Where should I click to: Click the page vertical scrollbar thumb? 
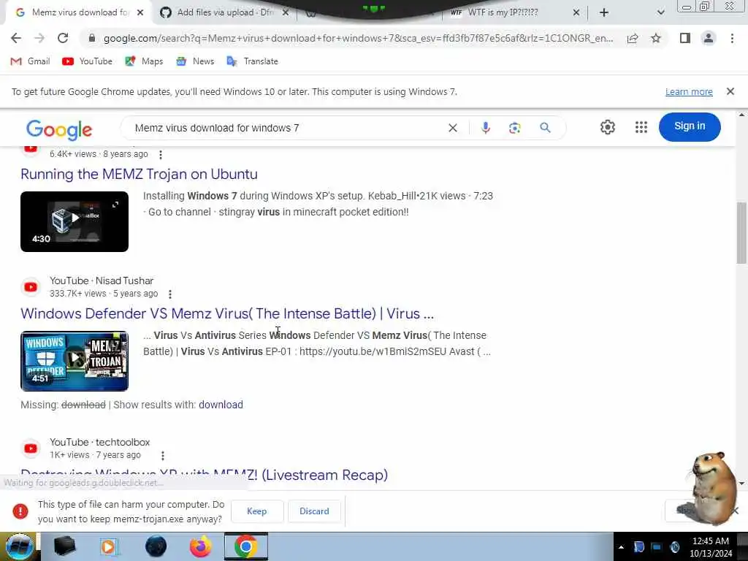click(x=741, y=233)
